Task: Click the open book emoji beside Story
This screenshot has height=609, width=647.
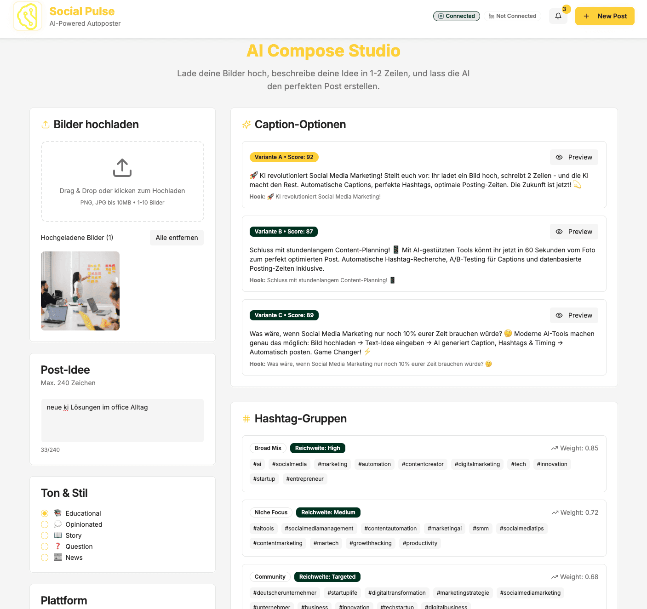Action: point(58,535)
